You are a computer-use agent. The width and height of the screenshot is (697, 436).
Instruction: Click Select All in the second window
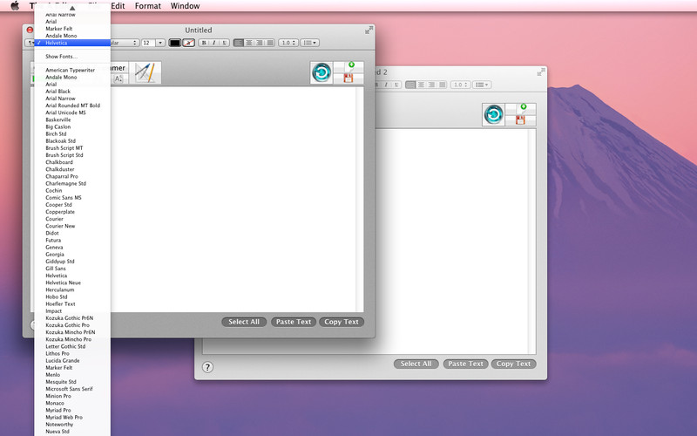click(x=416, y=364)
